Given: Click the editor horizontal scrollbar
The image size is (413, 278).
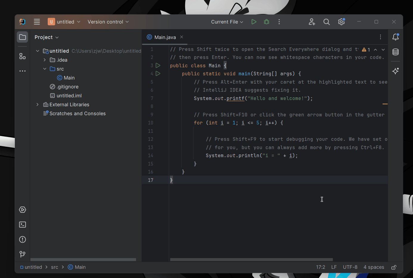Looking at the screenshot, I should tap(251, 260).
